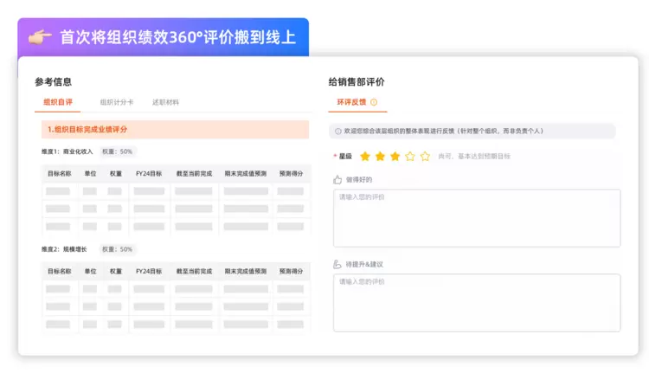This screenshot has width=649, height=373.
Task: Click the flexed-arm icon by 待提升&建议
Action: point(337,264)
